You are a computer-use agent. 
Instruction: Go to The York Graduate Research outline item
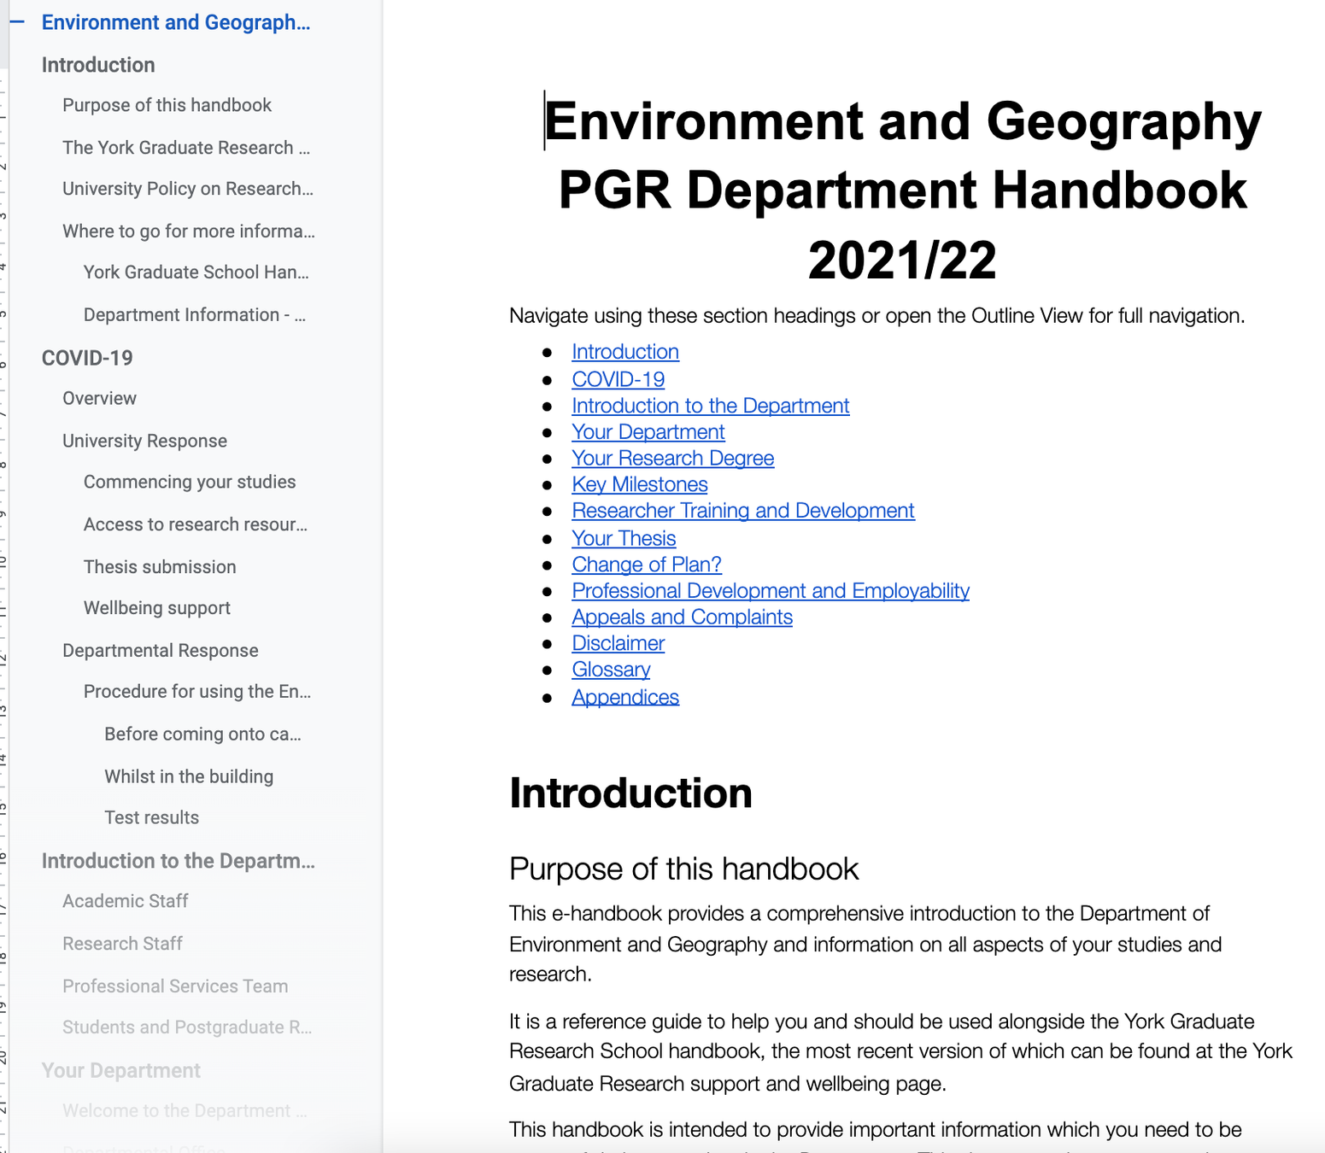[186, 148]
